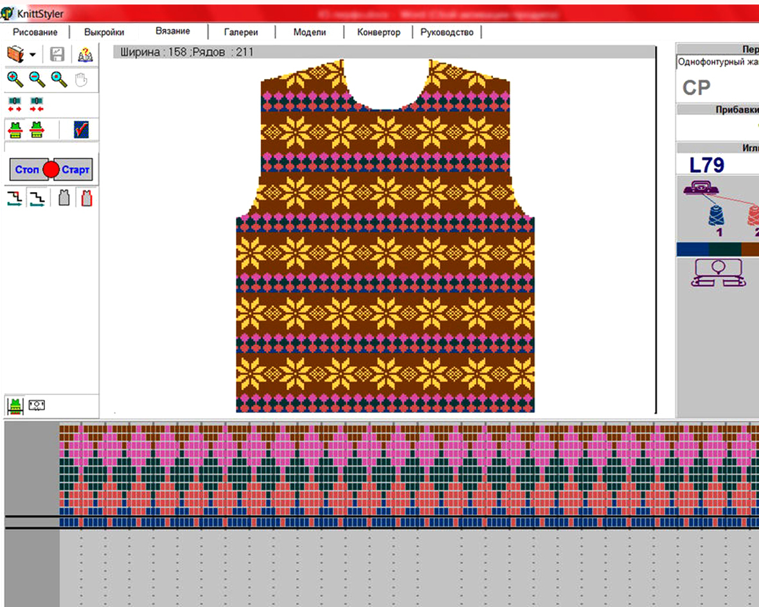Click the zoom out magnifier icon
Viewport: 759px width, 607px height.
coord(37,79)
